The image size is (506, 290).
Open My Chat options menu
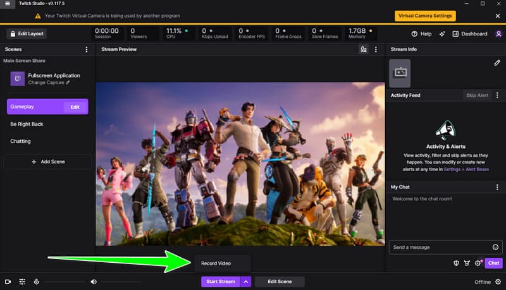point(497,187)
